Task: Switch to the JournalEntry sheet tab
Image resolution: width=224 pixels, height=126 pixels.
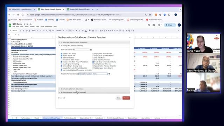Action: coord(146,118)
